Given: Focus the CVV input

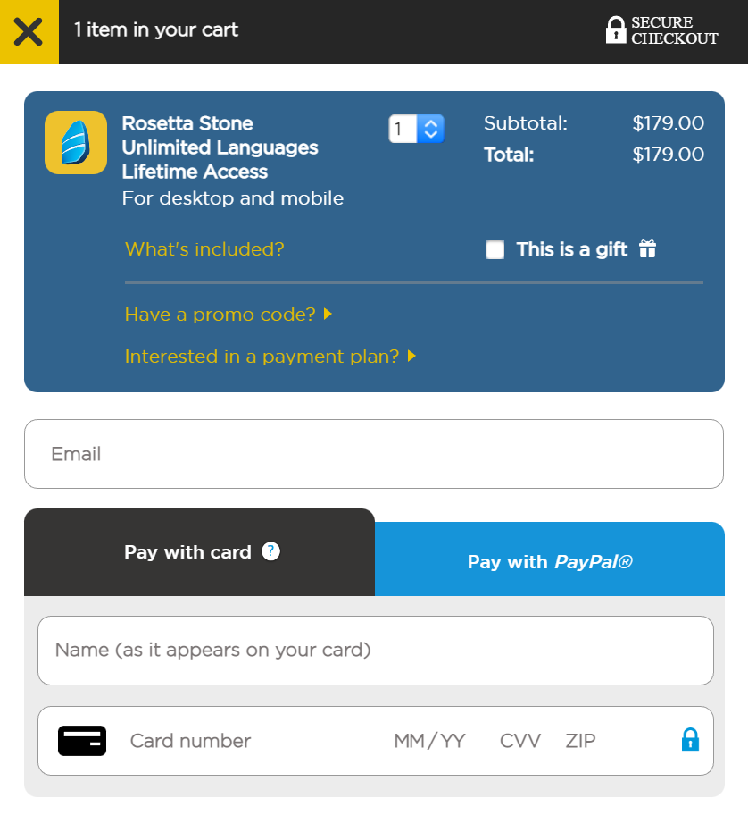Looking at the screenshot, I should click(519, 741).
